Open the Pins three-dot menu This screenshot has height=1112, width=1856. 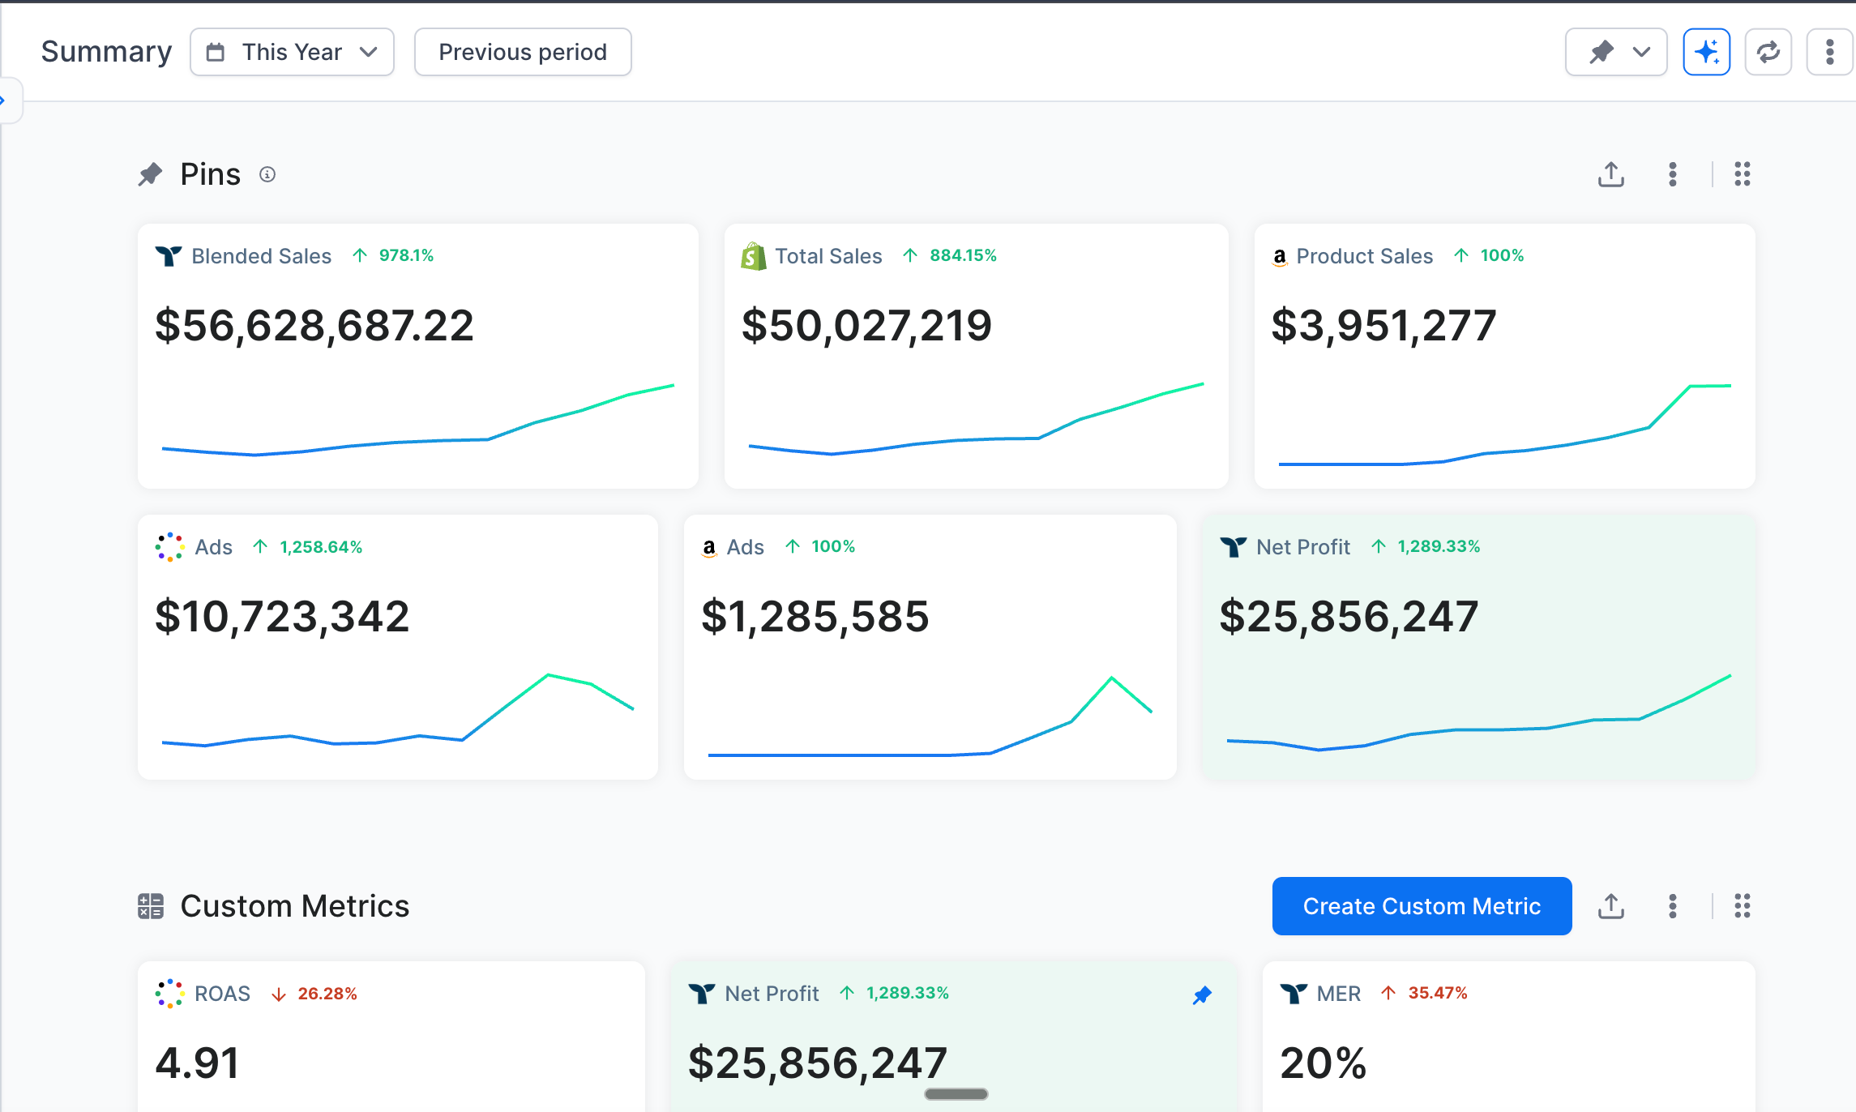click(x=1672, y=173)
